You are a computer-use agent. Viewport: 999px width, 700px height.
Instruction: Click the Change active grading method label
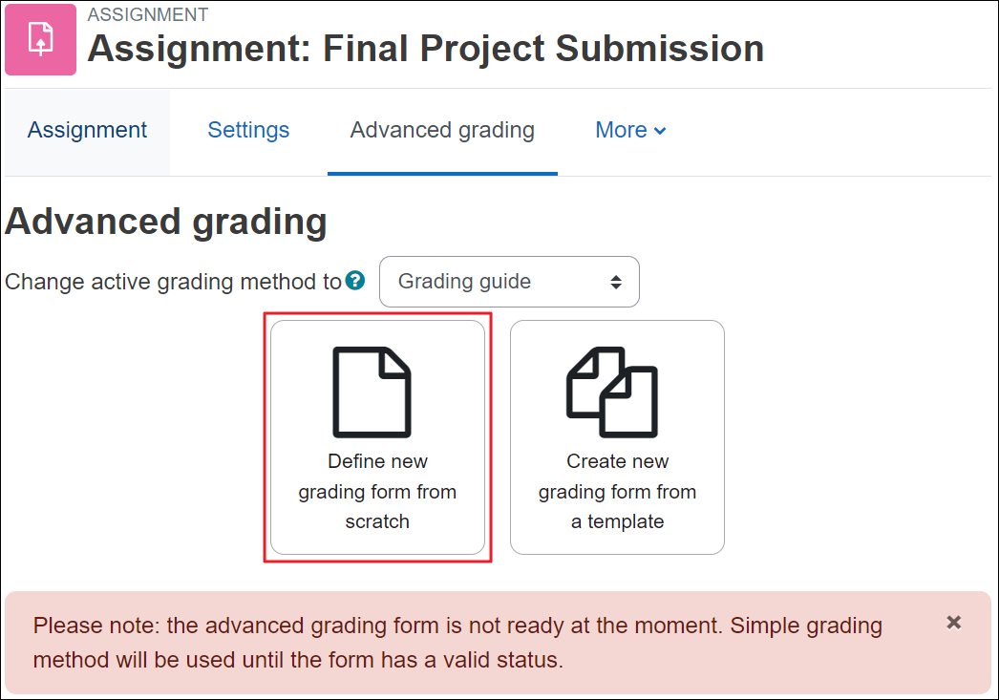click(172, 281)
